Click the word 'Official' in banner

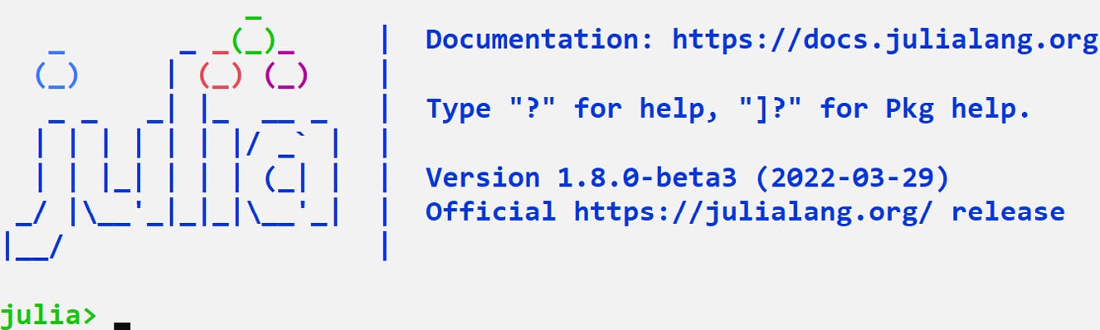click(x=491, y=211)
